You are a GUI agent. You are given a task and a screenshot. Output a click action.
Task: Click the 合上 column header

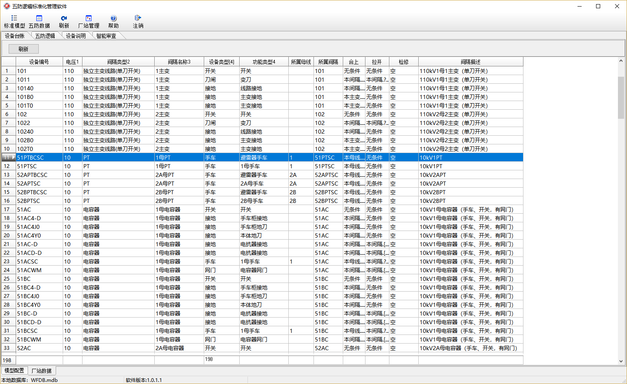[354, 62]
